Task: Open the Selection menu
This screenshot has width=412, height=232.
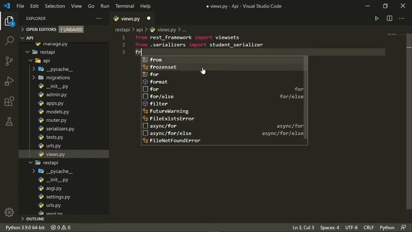Action: (55, 6)
